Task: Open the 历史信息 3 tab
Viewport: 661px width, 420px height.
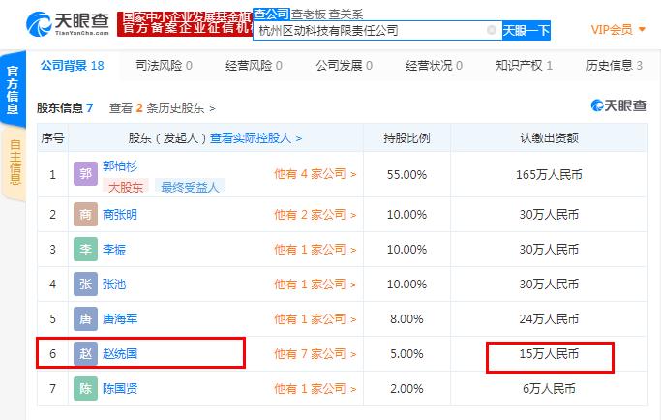Action: pyautogui.click(x=615, y=66)
